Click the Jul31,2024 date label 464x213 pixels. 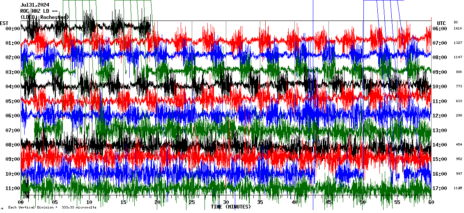pos(35,5)
